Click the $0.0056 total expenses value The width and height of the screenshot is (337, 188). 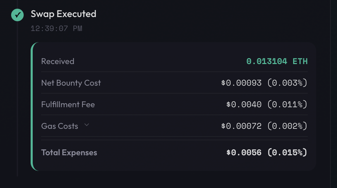(x=244, y=152)
